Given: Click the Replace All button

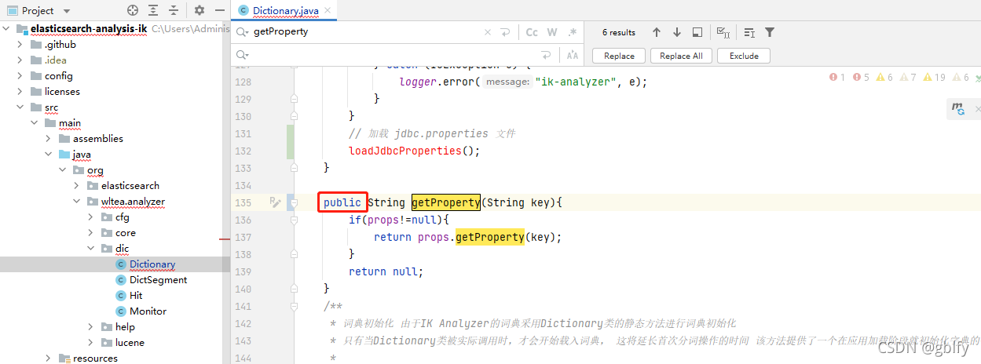Looking at the screenshot, I should click(681, 56).
